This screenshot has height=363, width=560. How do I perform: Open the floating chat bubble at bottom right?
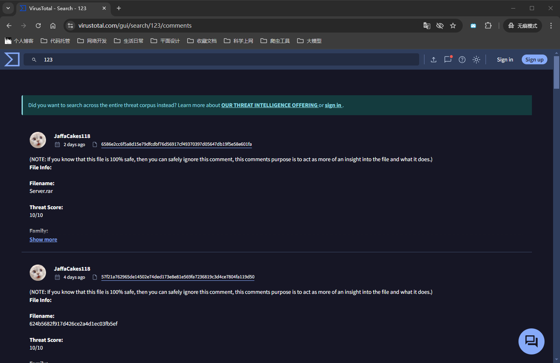point(531,341)
